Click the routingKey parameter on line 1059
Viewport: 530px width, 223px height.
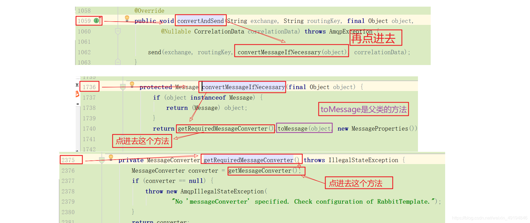324,21
